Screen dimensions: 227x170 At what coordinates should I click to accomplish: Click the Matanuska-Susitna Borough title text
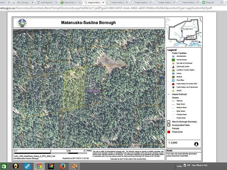click(88, 23)
